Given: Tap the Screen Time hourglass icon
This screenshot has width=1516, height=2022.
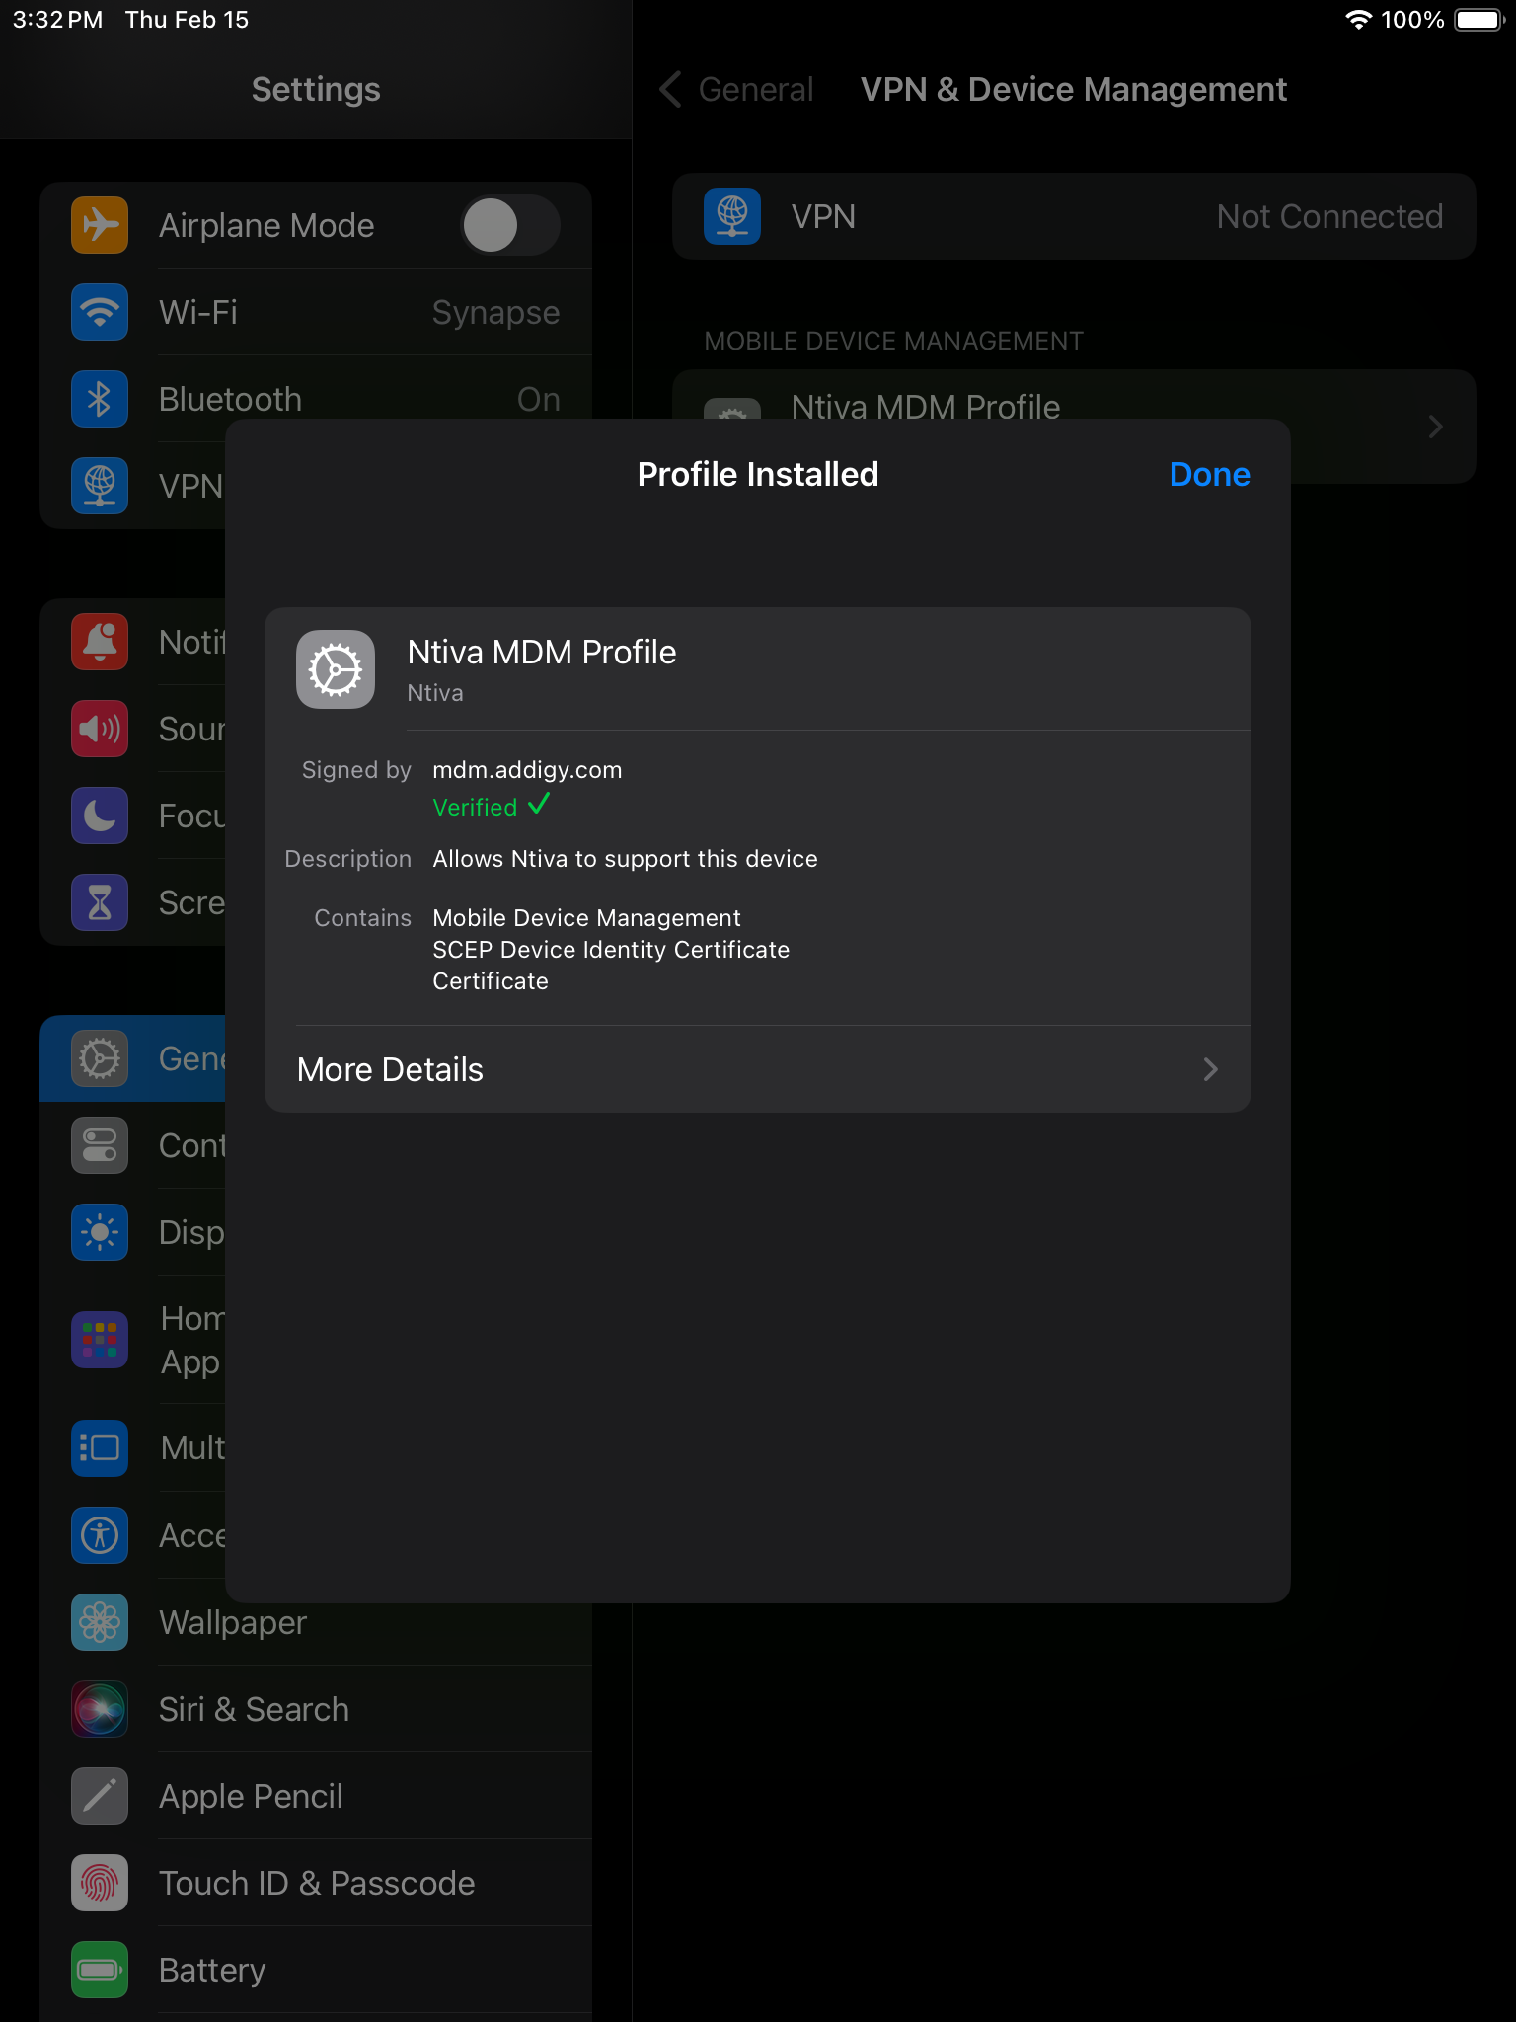Looking at the screenshot, I should click(x=100, y=902).
